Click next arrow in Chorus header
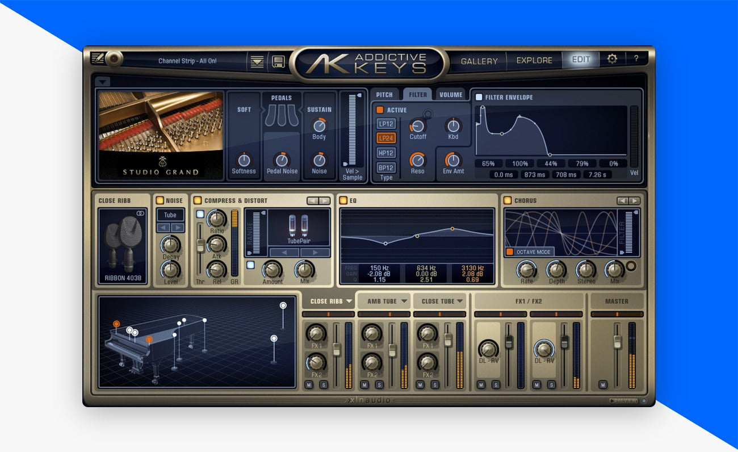The width and height of the screenshot is (738, 452). pos(634,200)
